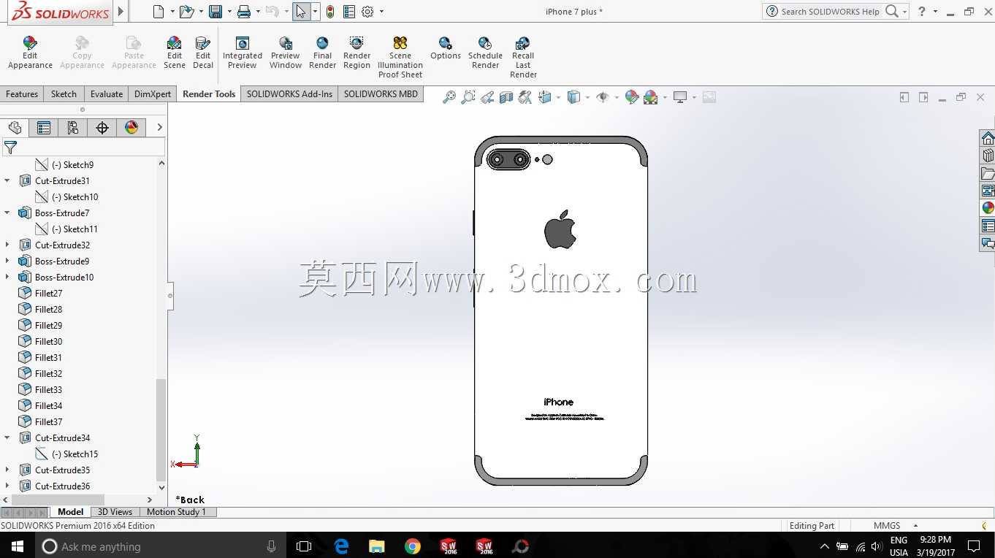995x558 pixels.
Task: Open SOLIDWORKS Resources home in the task pane
Action: pos(988,139)
